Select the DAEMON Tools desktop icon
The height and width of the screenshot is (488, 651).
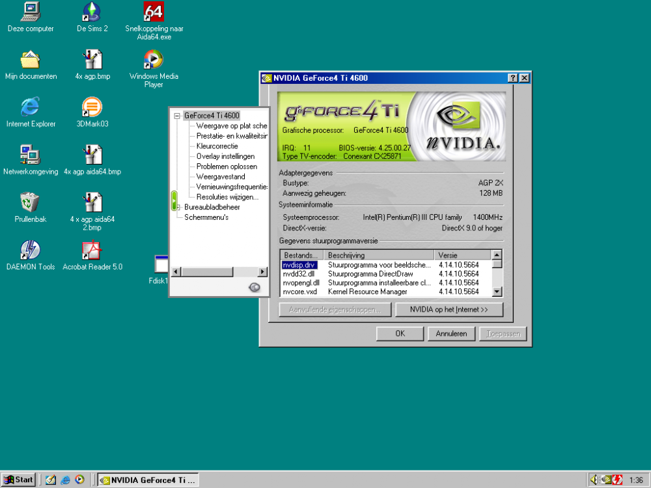(30, 251)
